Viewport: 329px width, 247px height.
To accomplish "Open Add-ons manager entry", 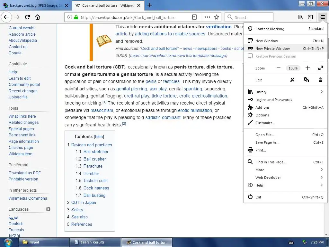I will click(x=286, y=107).
